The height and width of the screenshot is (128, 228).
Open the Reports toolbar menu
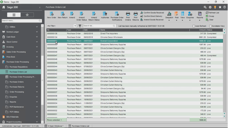(x=200, y=16)
